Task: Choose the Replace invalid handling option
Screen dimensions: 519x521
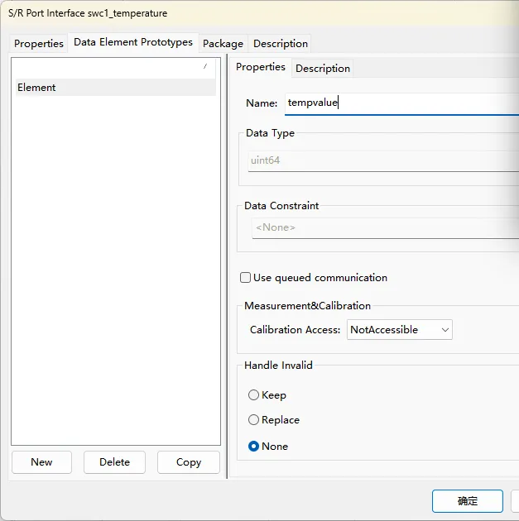Action: point(254,420)
